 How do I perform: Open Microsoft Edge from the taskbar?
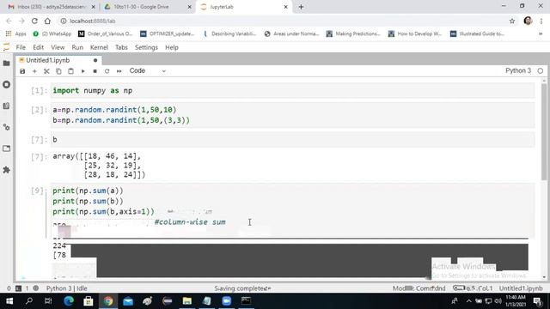coord(69,301)
